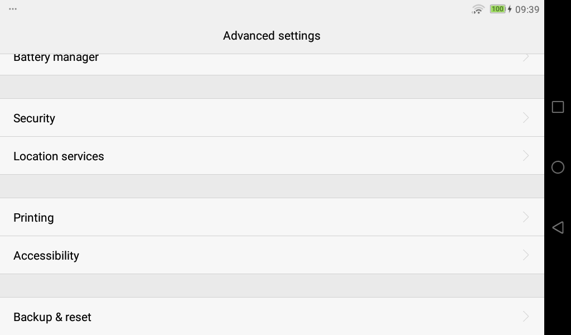The height and width of the screenshot is (335, 571).
Task: Tap the Android recent apps square icon
Action: pos(558,107)
